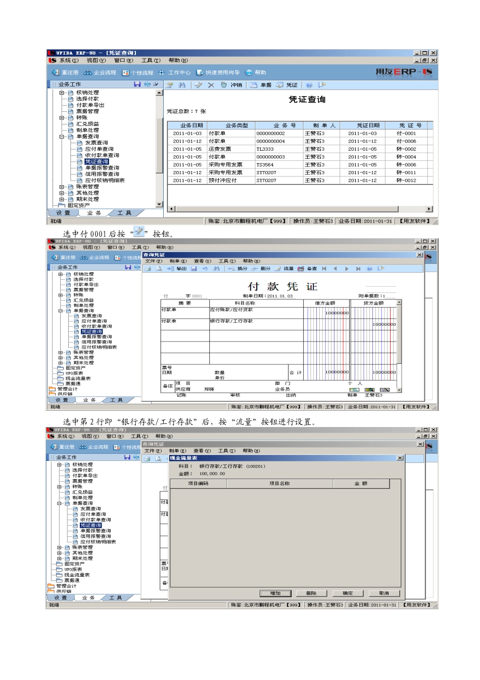Viewport: 480px width, 680px height.
Task: Select voucher row 转-0002 运费发票 in table
Action: [300, 149]
